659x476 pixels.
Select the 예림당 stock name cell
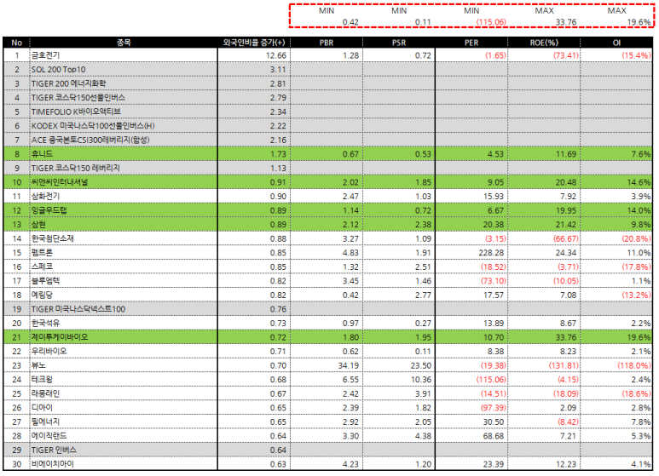tap(124, 295)
